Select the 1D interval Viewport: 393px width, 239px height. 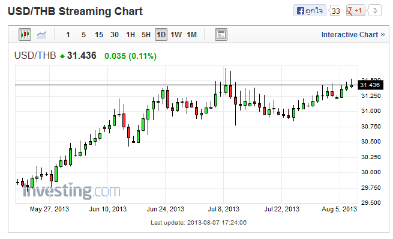coord(161,35)
